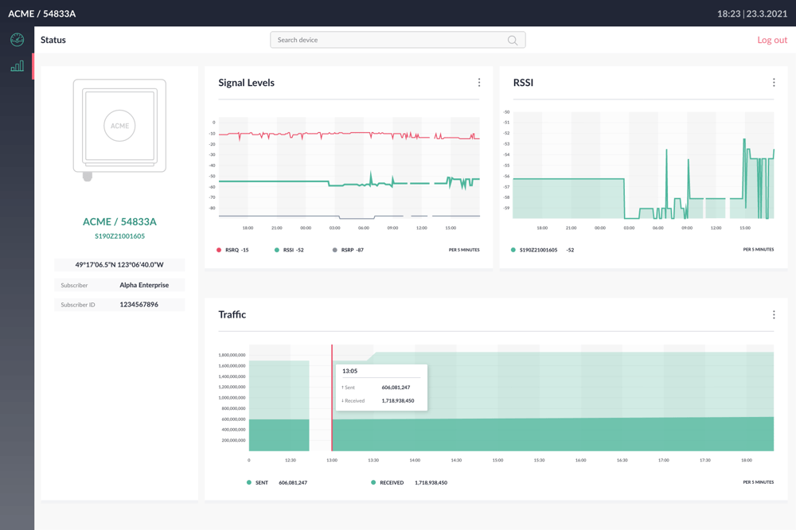Click the 13:05 tooltip header in Traffic

[x=349, y=371]
